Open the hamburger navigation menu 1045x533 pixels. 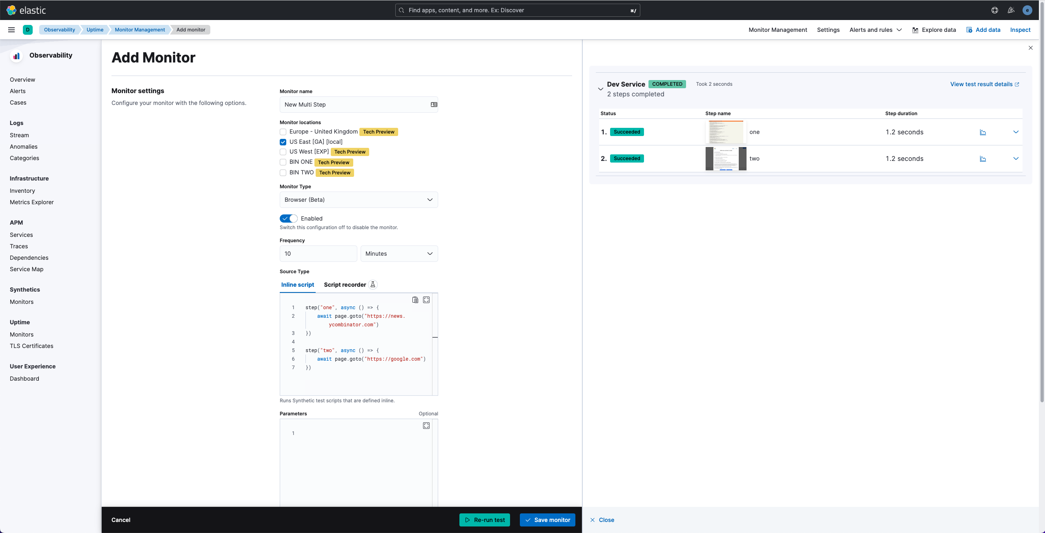coord(11,30)
